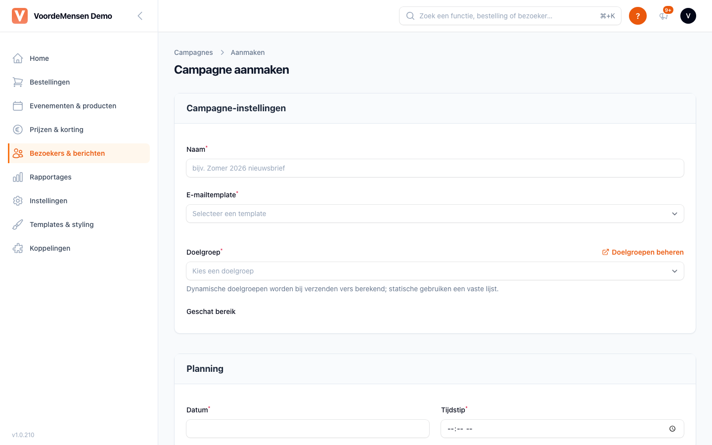The height and width of the screenshot is (445, 712).
Task: Click the Prijzen & korting euro icon
Action: (18, 130)
